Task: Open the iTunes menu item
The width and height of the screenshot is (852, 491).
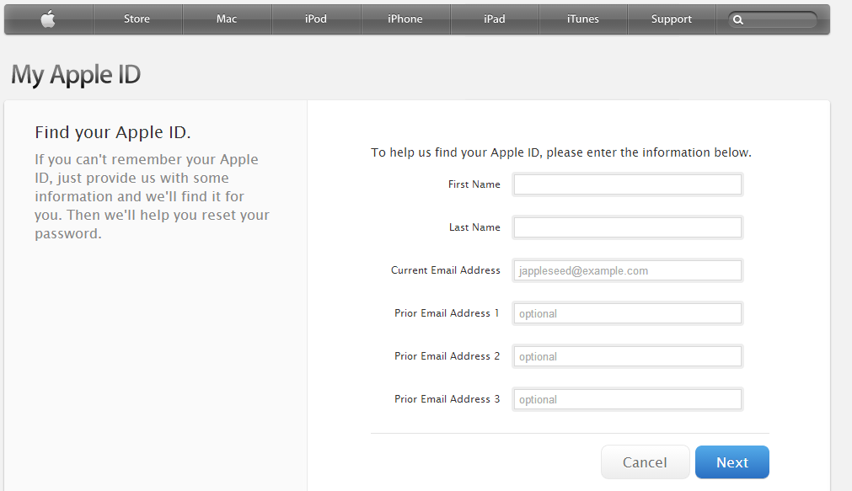Action: coord(582,19)
